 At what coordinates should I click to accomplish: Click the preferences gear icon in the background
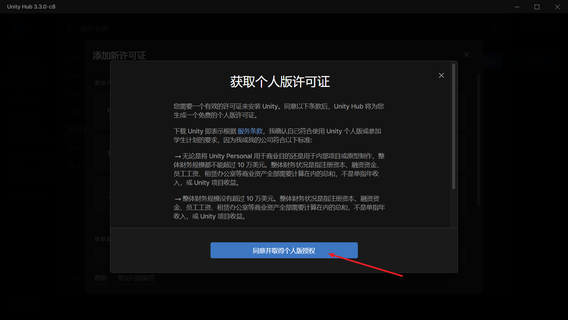coord(69,28)
